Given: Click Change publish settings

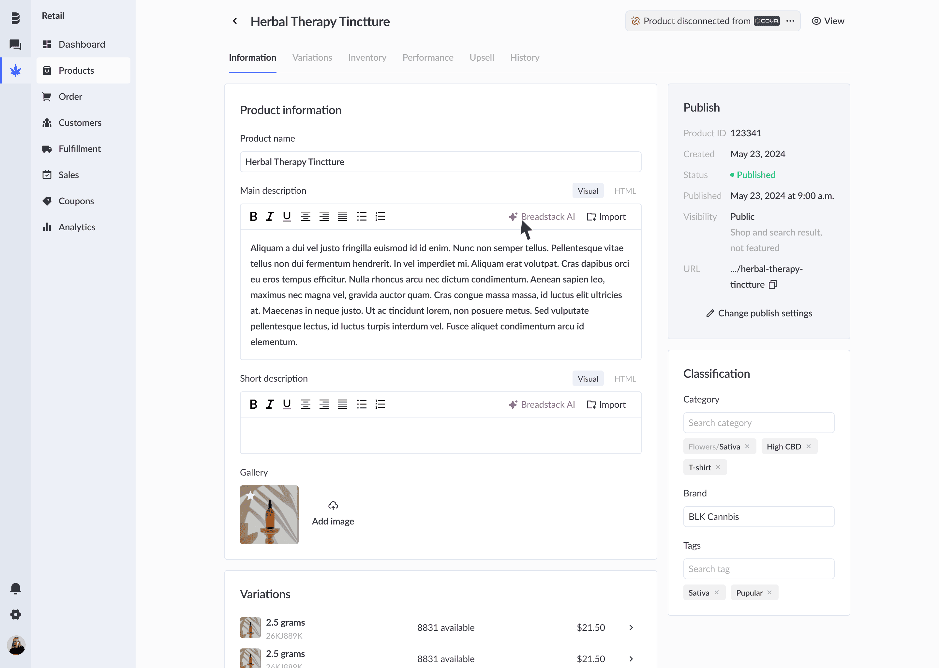Looking at the screenshot, I should click(x=758, y=313).
